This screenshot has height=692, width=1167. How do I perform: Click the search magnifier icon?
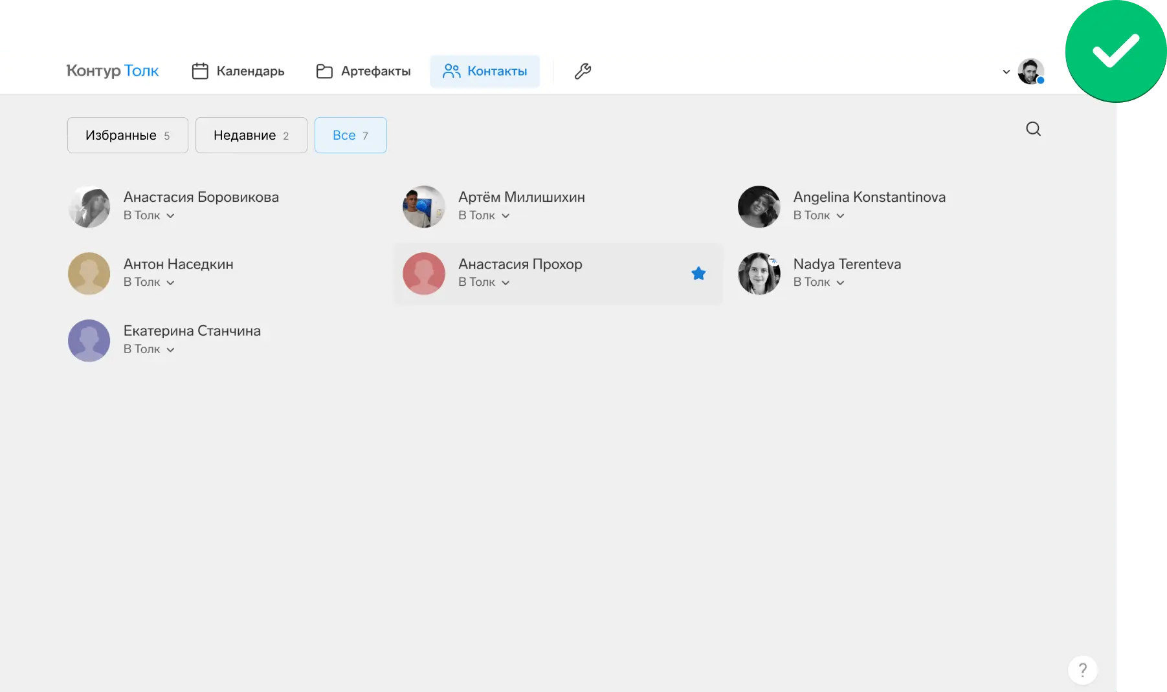(1033, 129)
